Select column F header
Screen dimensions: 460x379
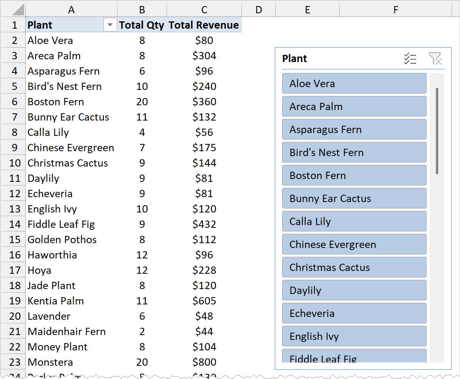[x=396, y=9]
